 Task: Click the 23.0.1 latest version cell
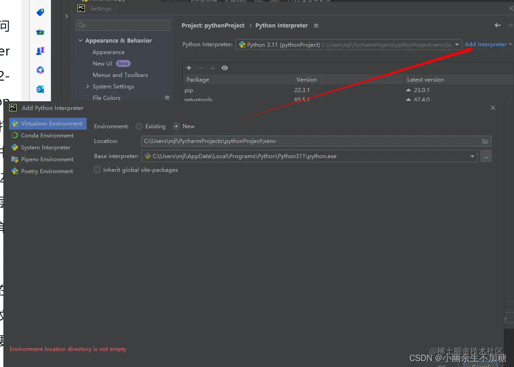coord(421,90)
